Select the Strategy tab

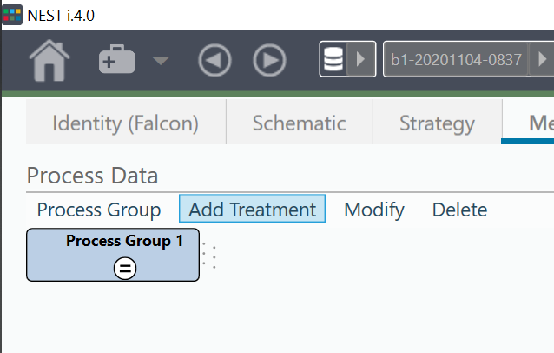[x=437, y=123]
